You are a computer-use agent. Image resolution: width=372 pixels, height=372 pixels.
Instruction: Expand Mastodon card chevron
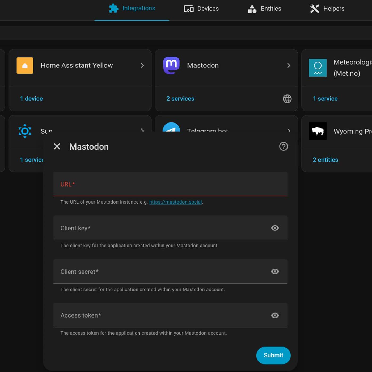(x=289, y=65)
